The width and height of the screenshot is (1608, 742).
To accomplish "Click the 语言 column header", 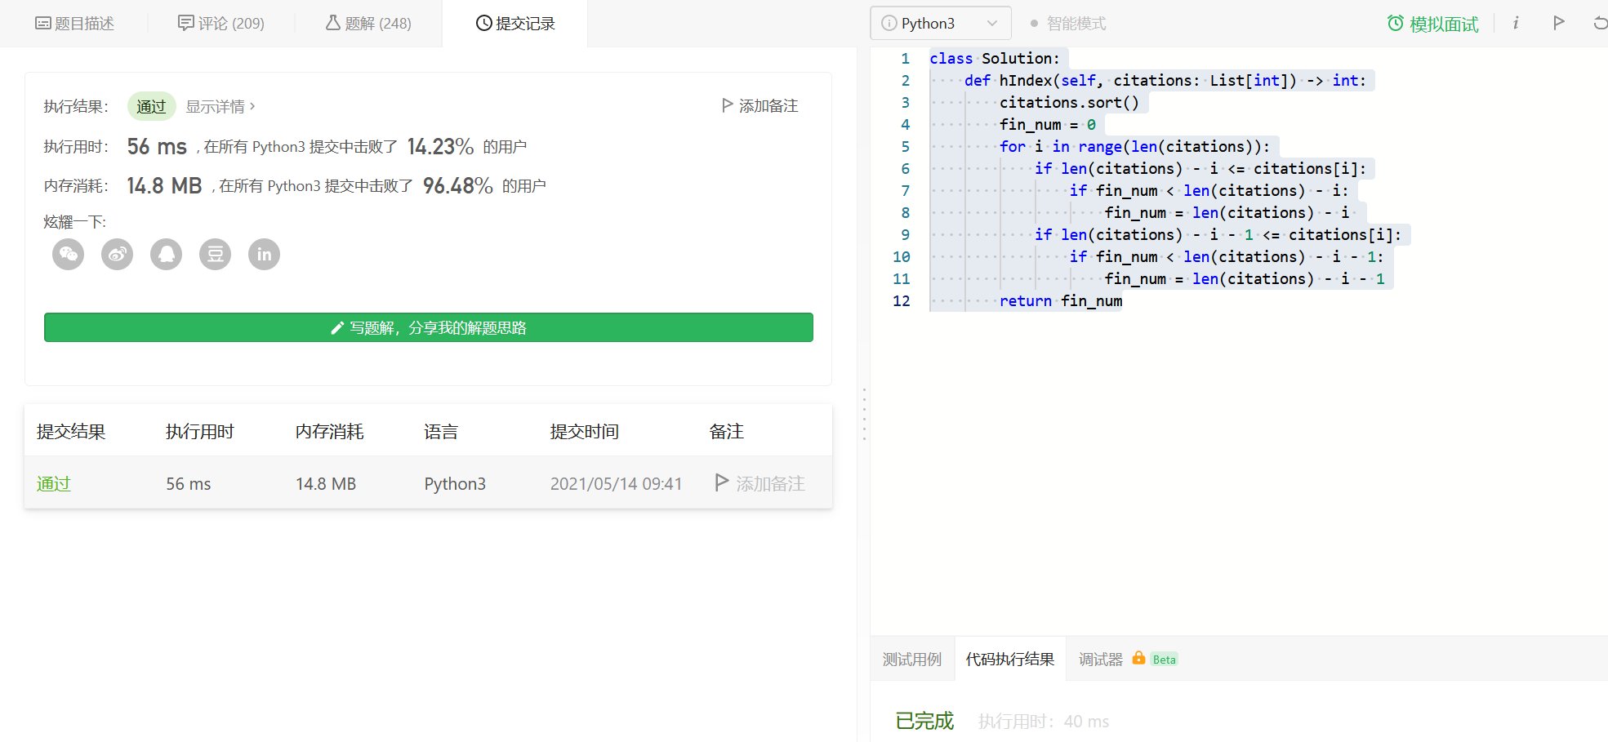I will click(x=441, y=431).
